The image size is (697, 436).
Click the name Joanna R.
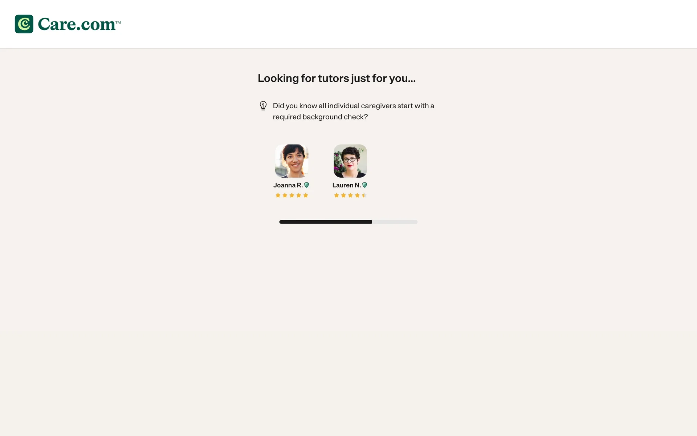click(288, 185)
